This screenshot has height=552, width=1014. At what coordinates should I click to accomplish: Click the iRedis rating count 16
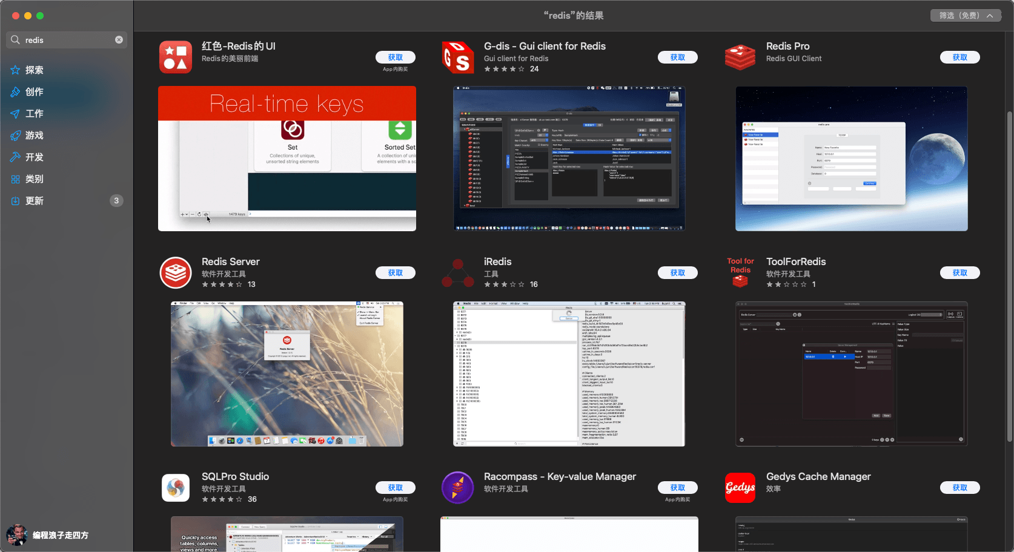[534, 284]
